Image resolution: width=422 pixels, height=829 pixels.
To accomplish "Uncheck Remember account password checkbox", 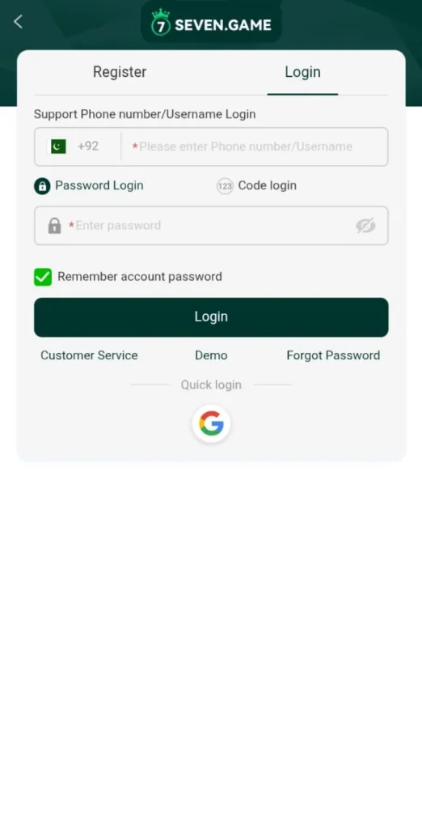I will click(43, 277).
